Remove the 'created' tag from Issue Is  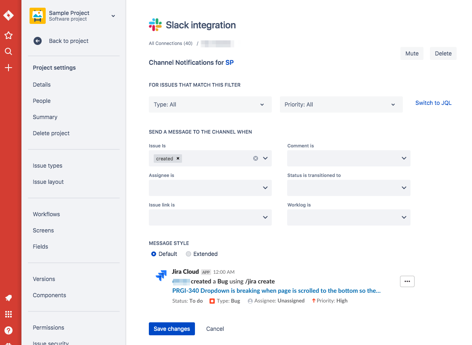point(178,158)
